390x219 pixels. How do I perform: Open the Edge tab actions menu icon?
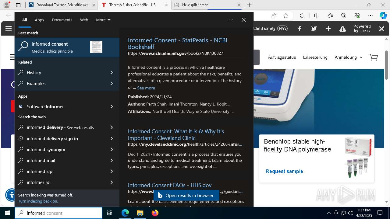(x=18, y=5)
